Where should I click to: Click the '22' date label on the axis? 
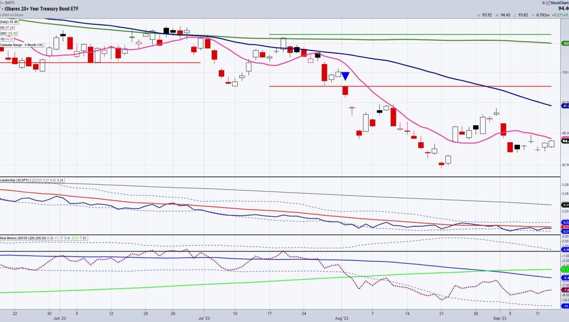pos(15,314)
